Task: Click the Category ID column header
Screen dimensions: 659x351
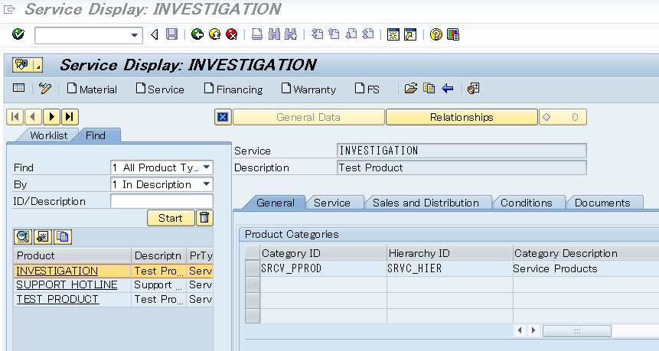Action: pos(323,253)
